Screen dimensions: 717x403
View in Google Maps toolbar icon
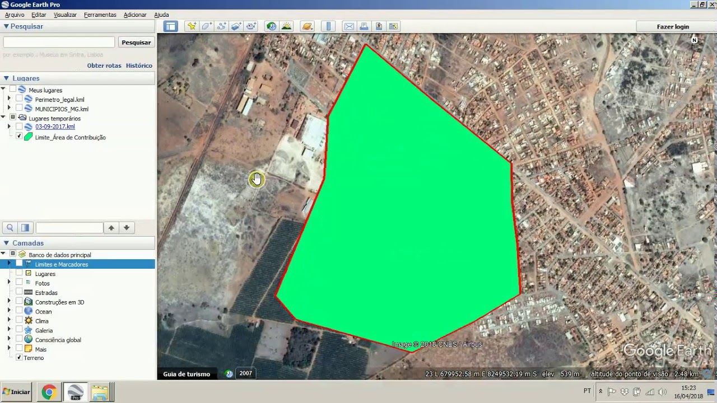pos(393,26)
